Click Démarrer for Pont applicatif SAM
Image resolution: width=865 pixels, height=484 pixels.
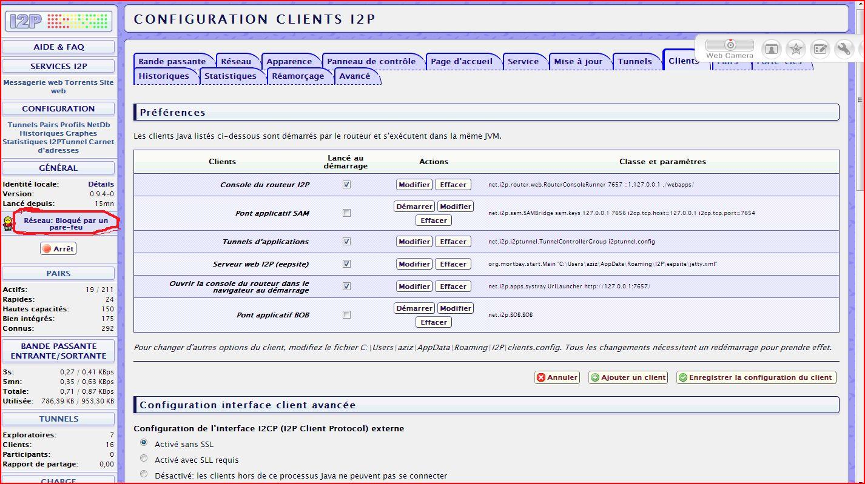pyautogui.click(x=414, y=207)
